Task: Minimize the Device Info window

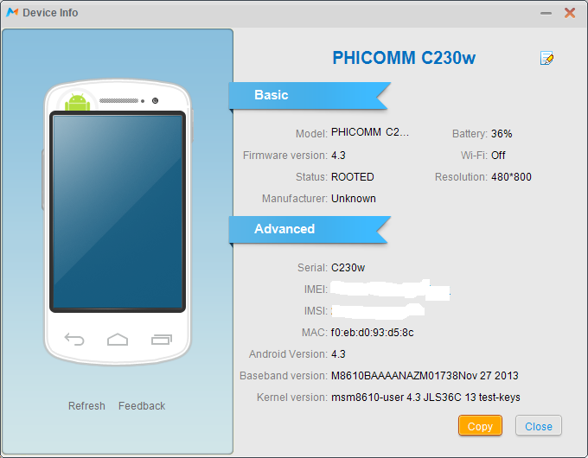Action: [x=546, y=13]
